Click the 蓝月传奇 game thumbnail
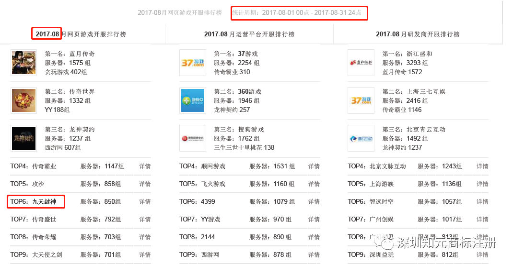This screenshot has height=265, width=513. click(x=24, y=63)
